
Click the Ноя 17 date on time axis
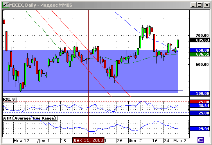coord(22,141)
